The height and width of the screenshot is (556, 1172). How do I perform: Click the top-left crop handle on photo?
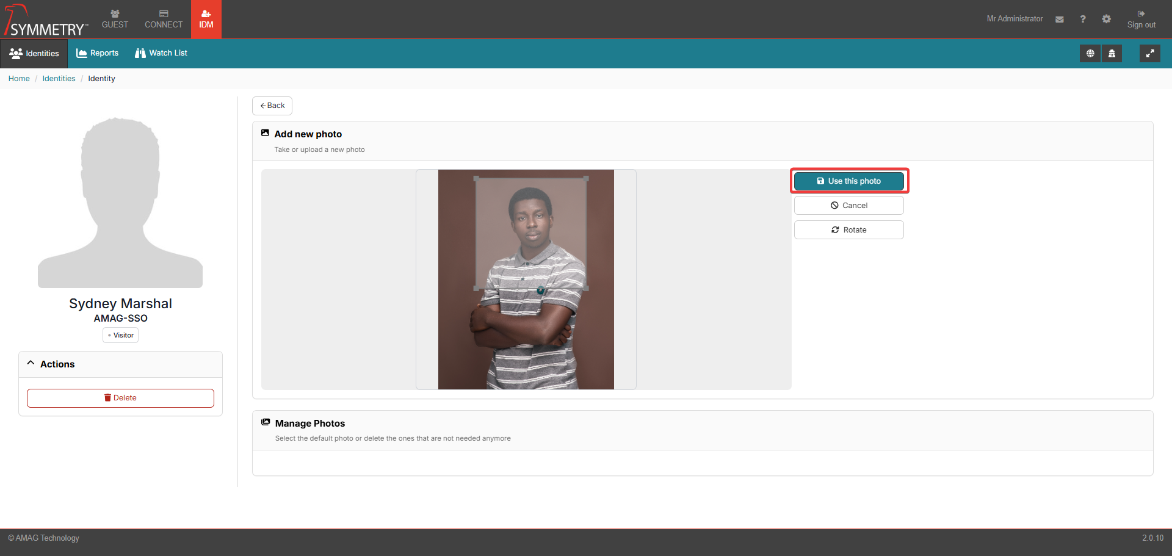tap(476, 179)
